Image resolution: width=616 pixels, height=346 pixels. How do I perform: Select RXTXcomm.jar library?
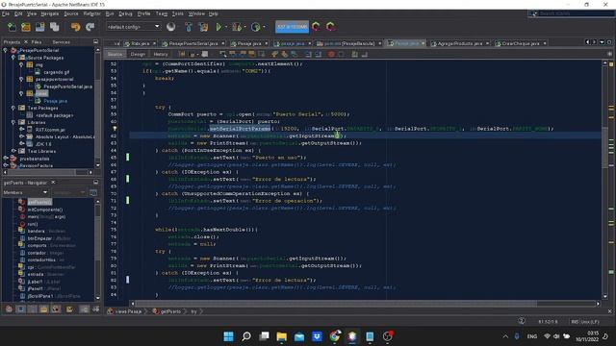pyautogui.click(x=50, y=130)
